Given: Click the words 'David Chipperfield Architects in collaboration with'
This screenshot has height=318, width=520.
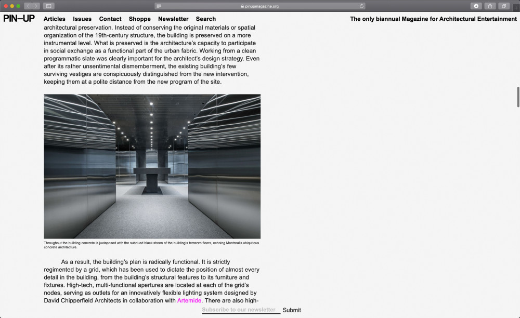Looking at the screenshot, I should 110,300.
